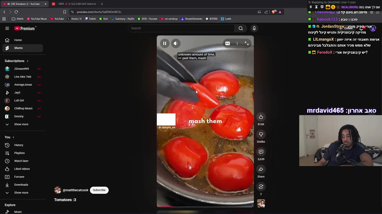The image size is (382, 214).
Task: Open the browser apps grid icon
Action: point(4,19)
